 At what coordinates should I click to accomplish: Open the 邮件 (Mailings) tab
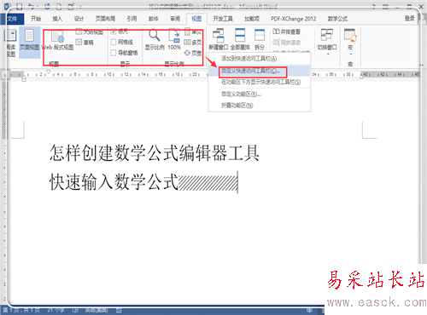coord(153,19)
